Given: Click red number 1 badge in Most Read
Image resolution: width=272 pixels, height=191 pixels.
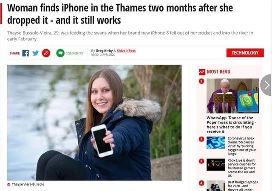Looking at the screenshot, I should click(x=201, y=81).
